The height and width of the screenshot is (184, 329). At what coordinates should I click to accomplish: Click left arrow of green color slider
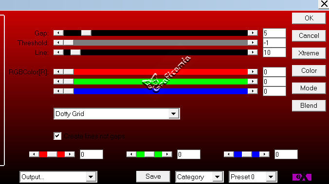[58, 81]
